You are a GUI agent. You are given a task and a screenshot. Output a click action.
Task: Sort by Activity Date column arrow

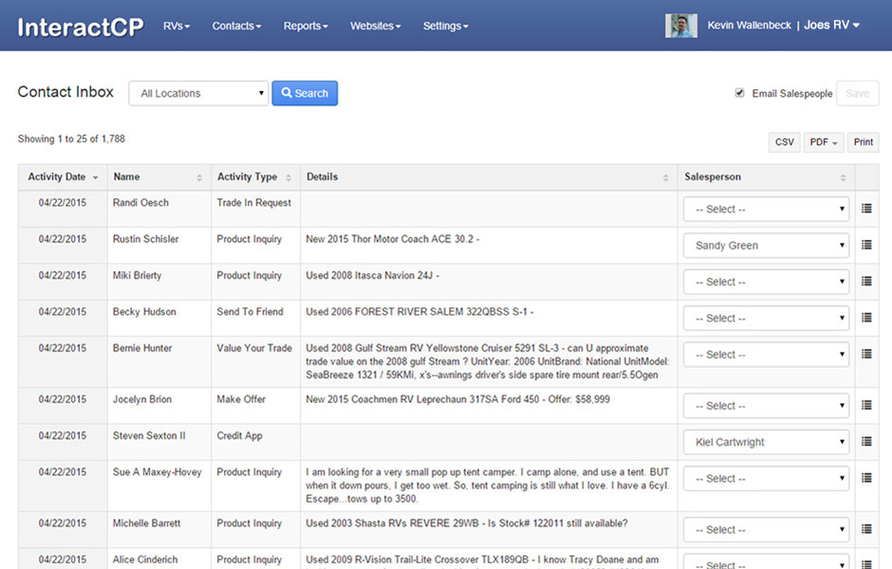pyautogui.click(x=96, y=177)
